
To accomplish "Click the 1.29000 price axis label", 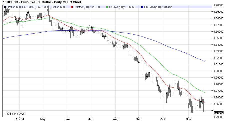I will pyautogui.click(x=218, y=78).
